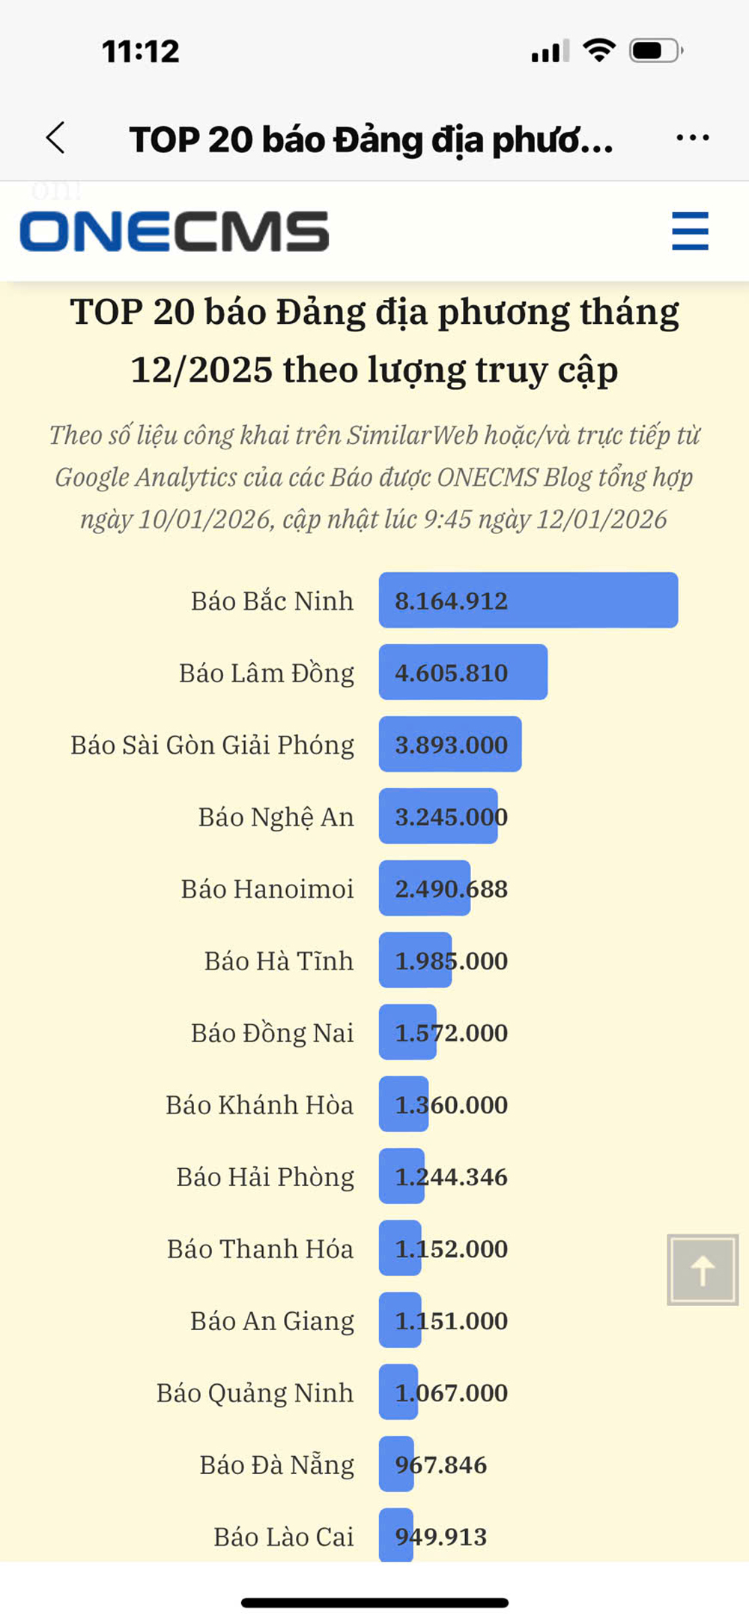This screenshot has width=749, height=1624.
Task: Tap the Báo Nghệ An bar 3.245.000
Action: pos(438,816)
